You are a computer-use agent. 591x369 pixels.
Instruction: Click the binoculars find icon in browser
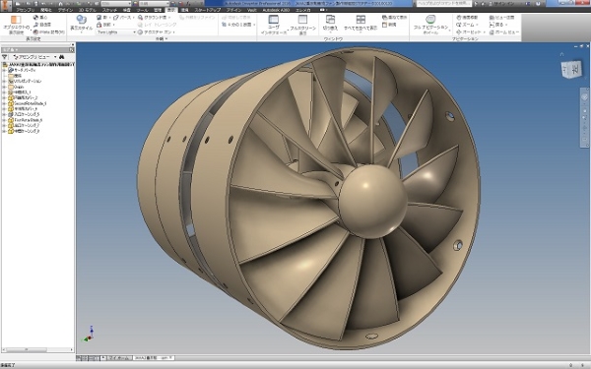click(x=62, y=57)
